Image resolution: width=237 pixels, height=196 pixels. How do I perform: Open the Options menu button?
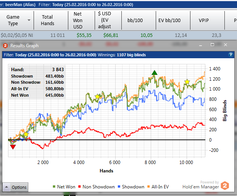tap(15, 187)
